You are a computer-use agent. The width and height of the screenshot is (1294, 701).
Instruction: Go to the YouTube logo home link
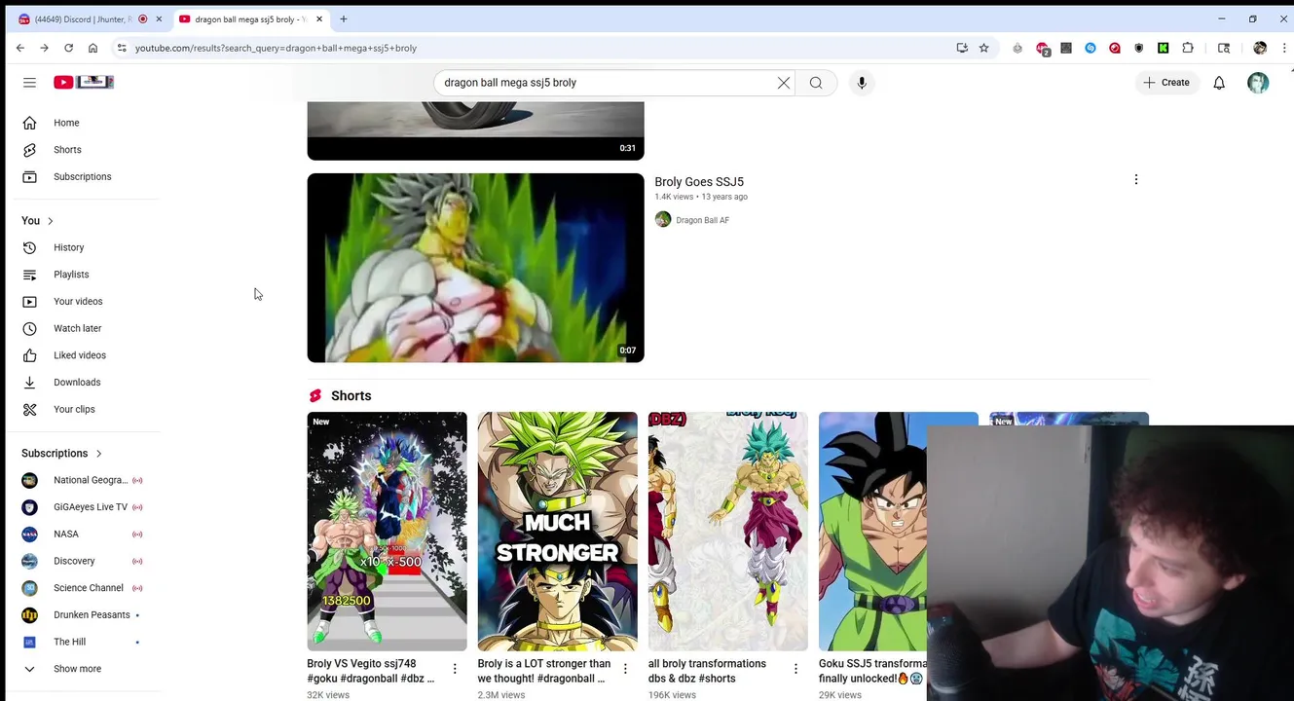(x=84, y=83)
